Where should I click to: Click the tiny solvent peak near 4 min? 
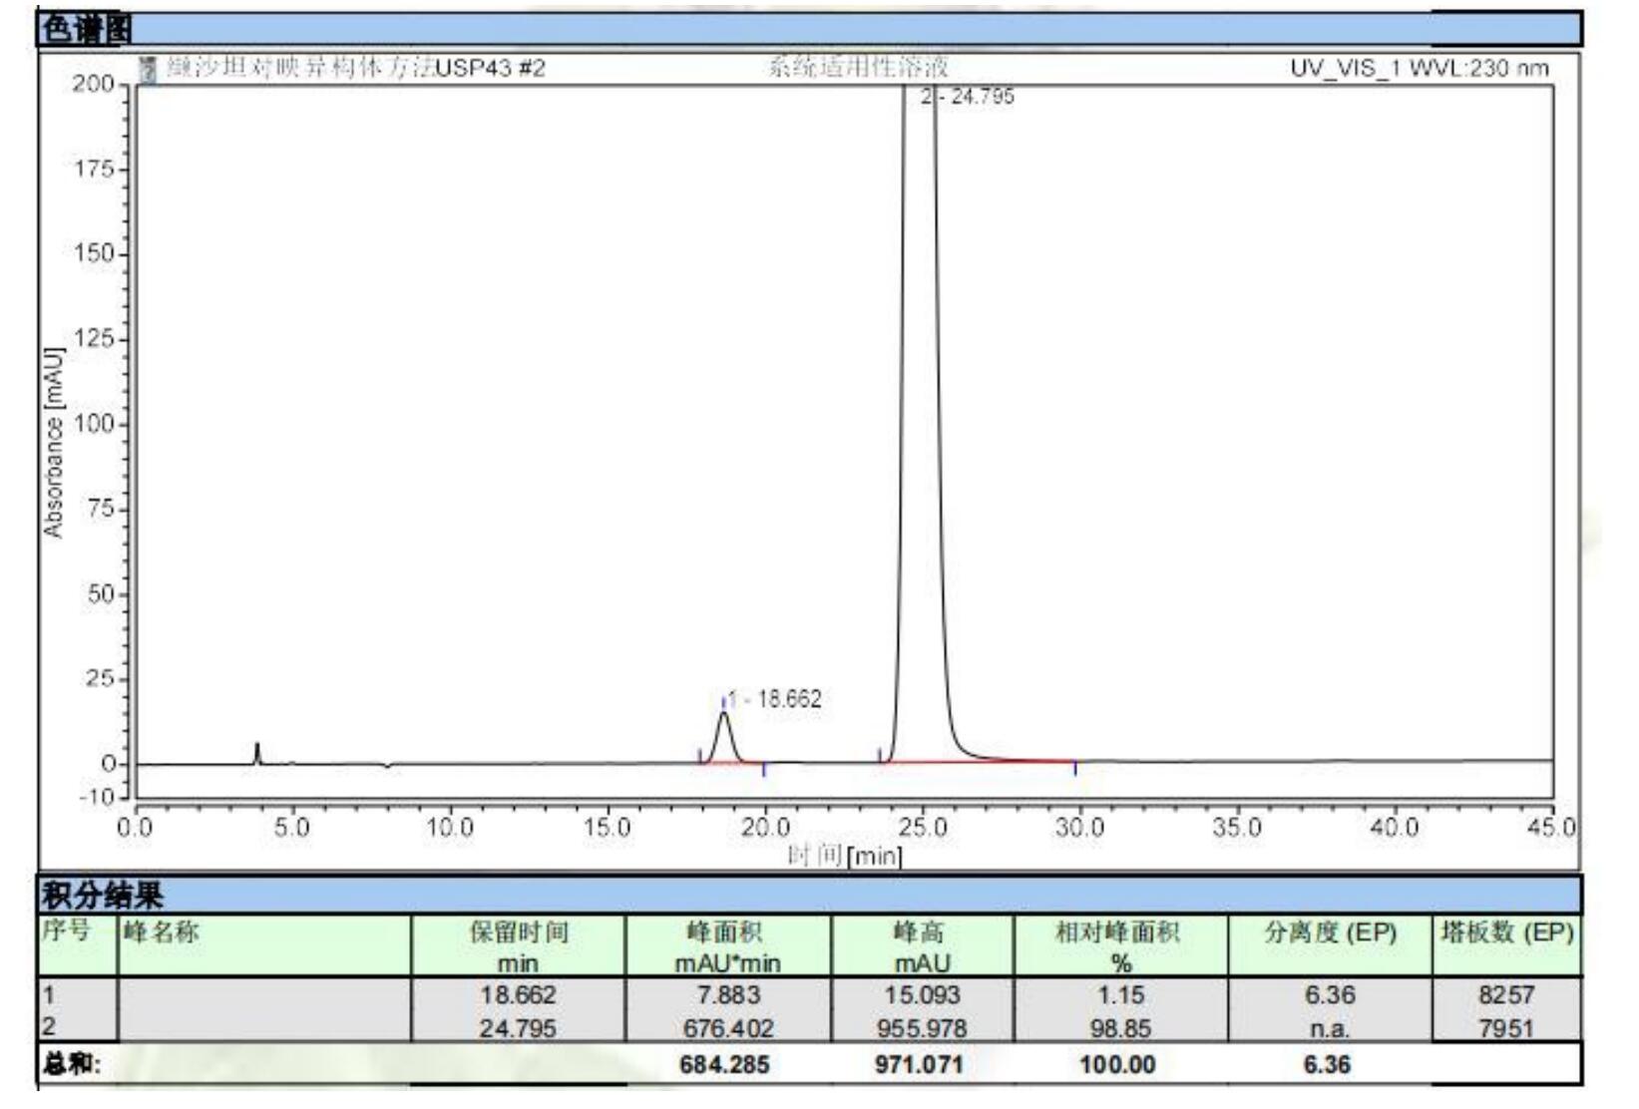[x=257, y=747]
